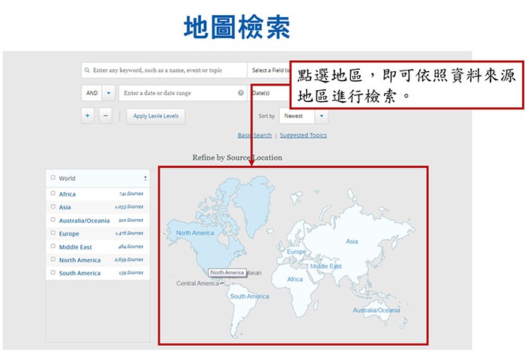525x351 pixels.
Task: Open the AND operator dropdown arrow
Action: point(108,93)
